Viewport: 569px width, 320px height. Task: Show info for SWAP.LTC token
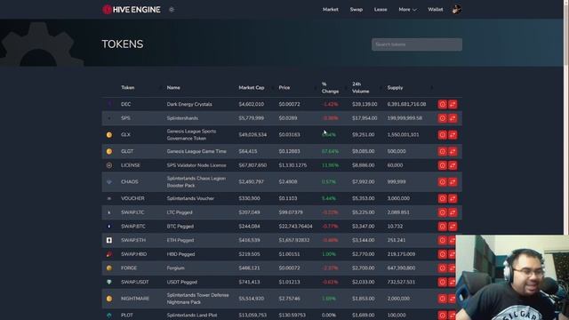pyautogui.click(x=443, y=212)
